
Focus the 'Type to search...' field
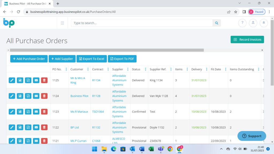(142, 23)
